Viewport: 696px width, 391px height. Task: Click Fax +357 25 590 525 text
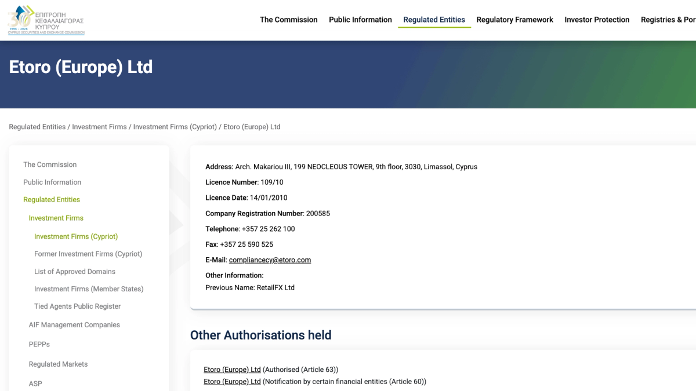[x=239, y=244]
